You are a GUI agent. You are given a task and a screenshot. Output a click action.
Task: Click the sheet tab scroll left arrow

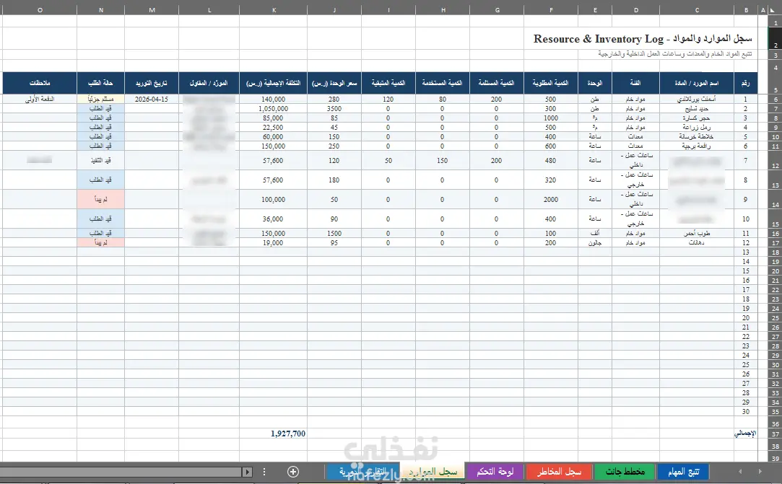point(740,472)
